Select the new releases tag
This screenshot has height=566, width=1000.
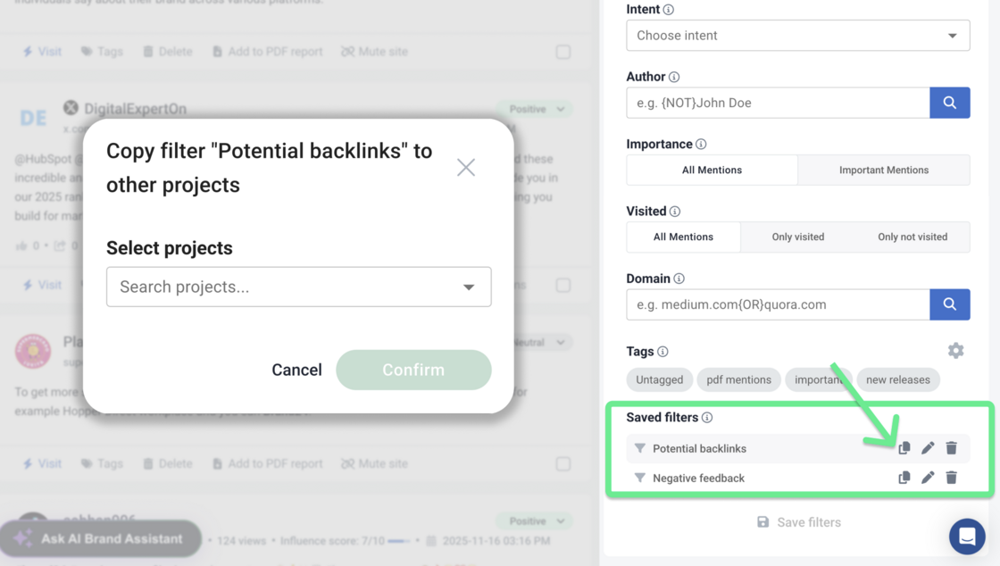897,379
